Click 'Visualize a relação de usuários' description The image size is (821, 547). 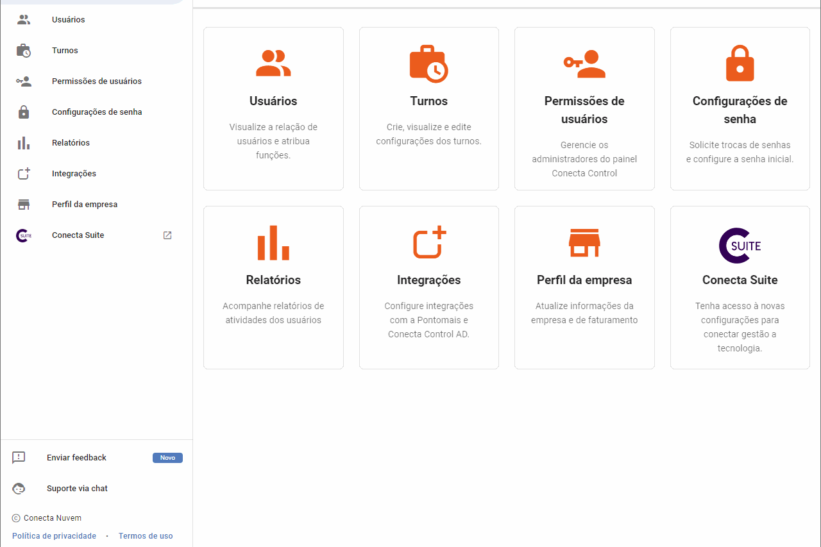(x=273, y=141)
